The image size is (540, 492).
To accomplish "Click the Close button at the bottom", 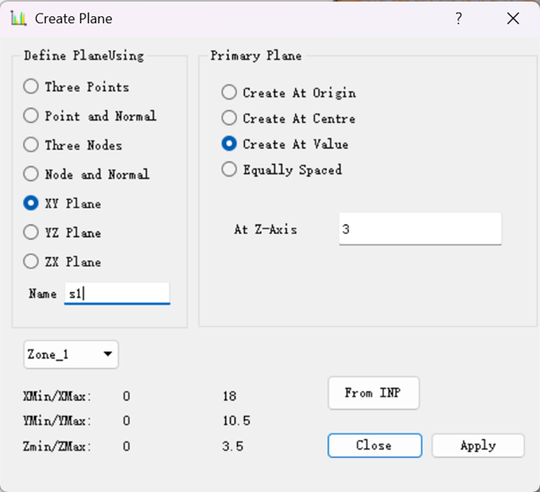I will pos(375,445).
